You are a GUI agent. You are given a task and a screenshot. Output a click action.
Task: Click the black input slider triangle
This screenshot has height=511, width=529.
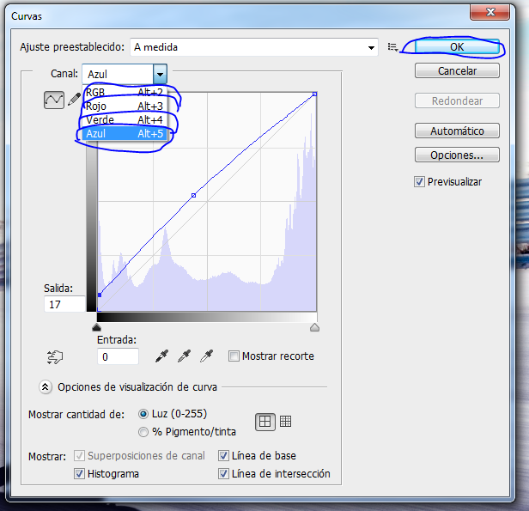click(96, 327)
